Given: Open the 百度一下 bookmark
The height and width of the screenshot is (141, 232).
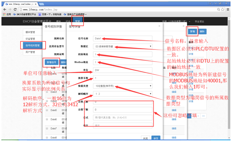Looking at the screenshot, I should 50,14.
